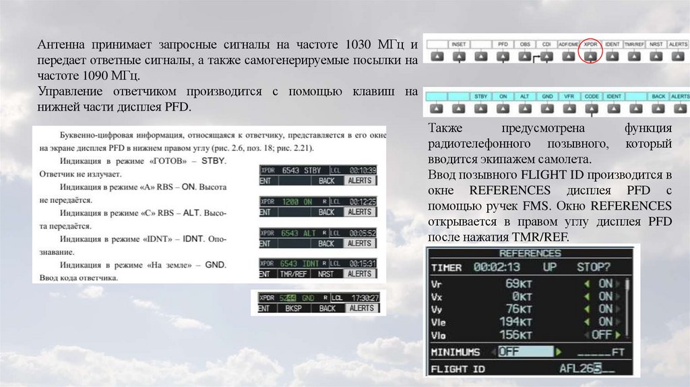This screenshot has width=690, height=387.
Task: Select the cyan VFR softkey label
Action: tap(569, 96)
